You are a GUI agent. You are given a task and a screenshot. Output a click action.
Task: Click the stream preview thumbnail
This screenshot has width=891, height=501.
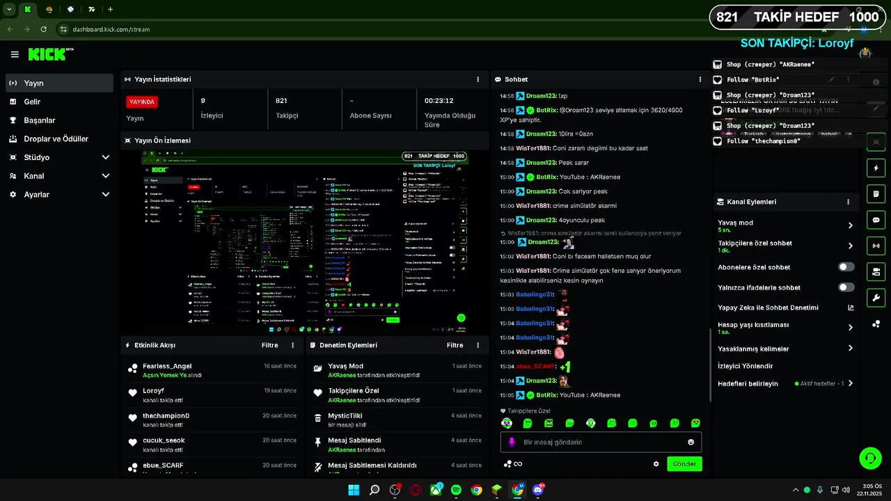pyautogui.click(x=305, y=241)
